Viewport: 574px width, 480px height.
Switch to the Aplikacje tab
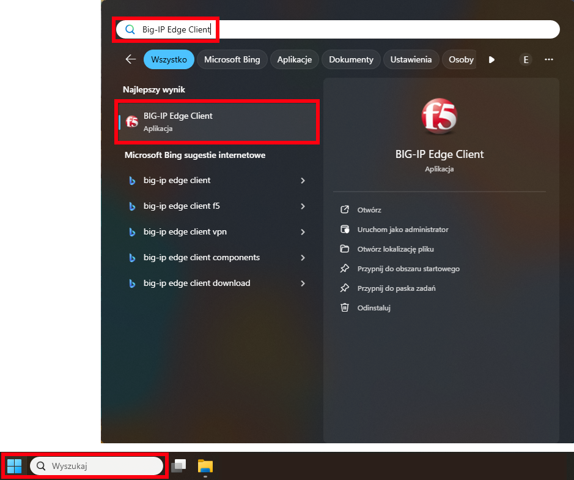pyautogui.click(x=294, y=59)
